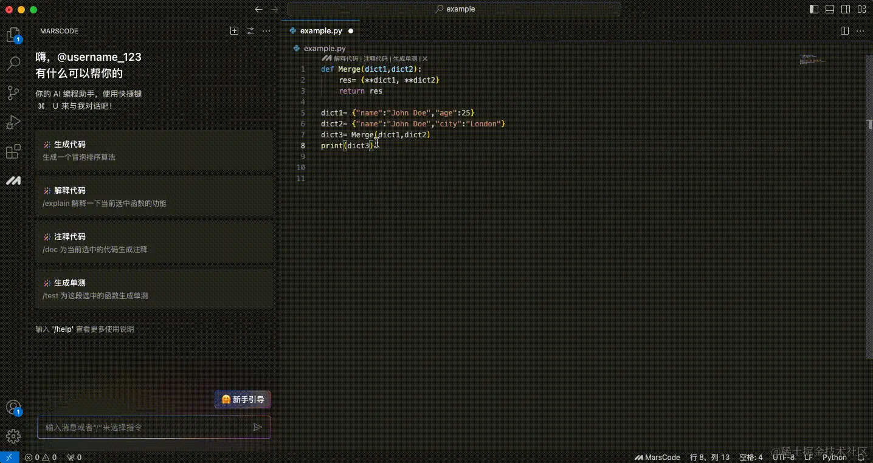Screen dimensions: 873x463
Task: Split the editor to the right
Action: coord(844,30)
